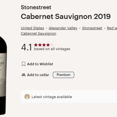This screenshot has height=117, width=117.
Task: Click the Stonestreet winery heading
Action: [36, 7]
